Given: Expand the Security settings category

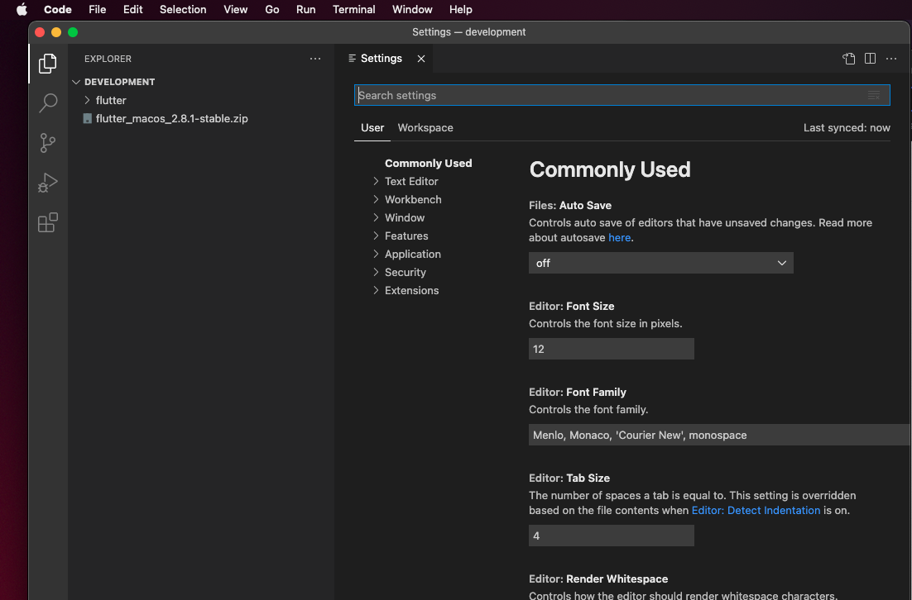Looking at the screenshot, I should [377, 273].
